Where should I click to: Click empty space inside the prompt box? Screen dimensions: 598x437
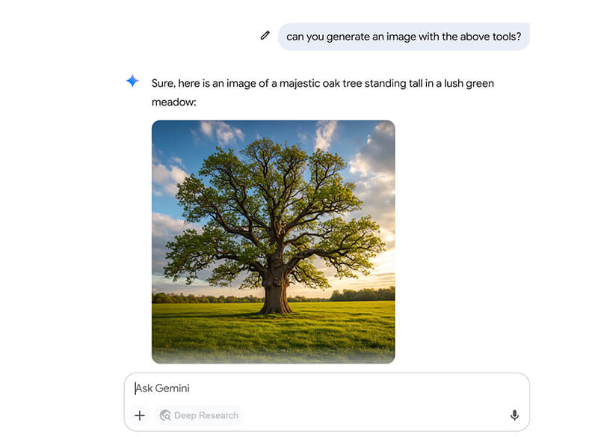374,415
